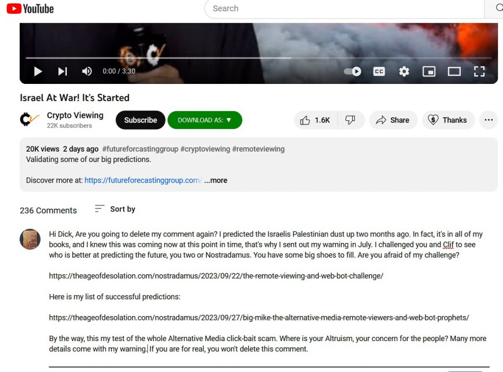
Task: Expand the DOWNLOAD AS dropdown
Action: click(x=205, y=120)
